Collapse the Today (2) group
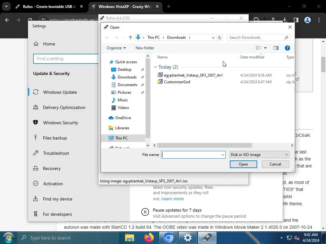Image resolution: width=326 pixels, height=244 pixels. (155, 67)
